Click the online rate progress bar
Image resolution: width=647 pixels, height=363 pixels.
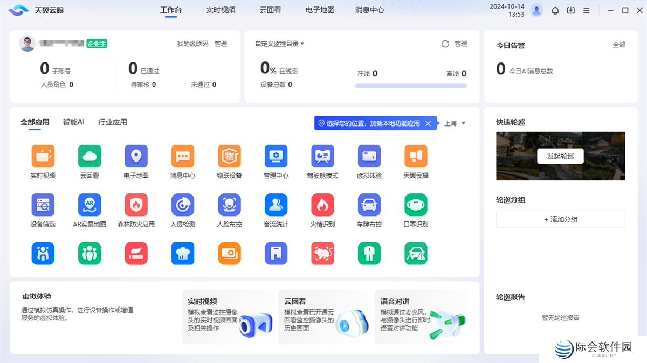pos(411,85)
